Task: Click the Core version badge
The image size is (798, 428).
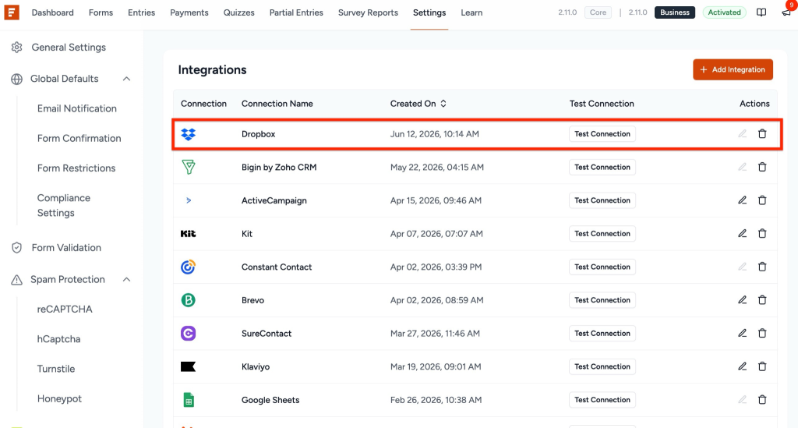Action: pos(598,12)
